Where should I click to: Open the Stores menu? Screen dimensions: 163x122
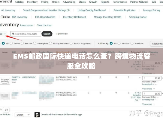[82, 2]
